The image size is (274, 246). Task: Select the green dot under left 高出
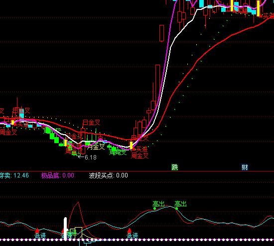tap(154, 209)
